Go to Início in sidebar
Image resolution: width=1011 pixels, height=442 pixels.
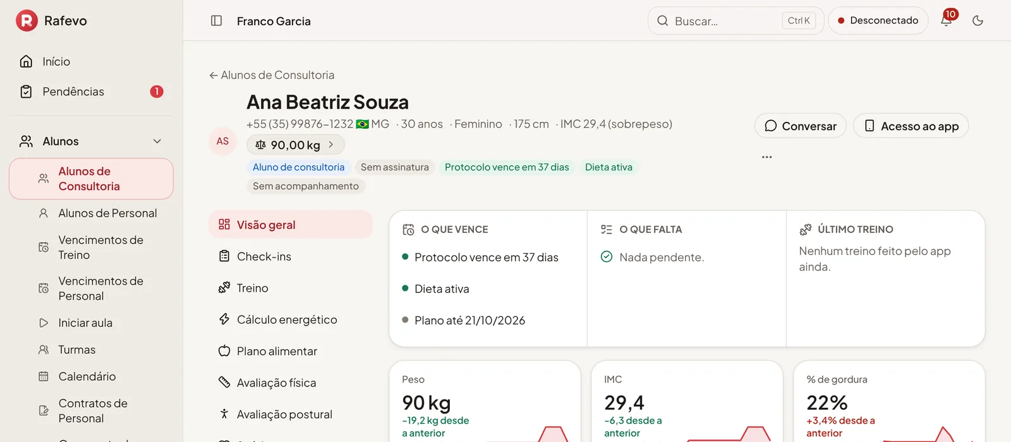tap(91, 61)
